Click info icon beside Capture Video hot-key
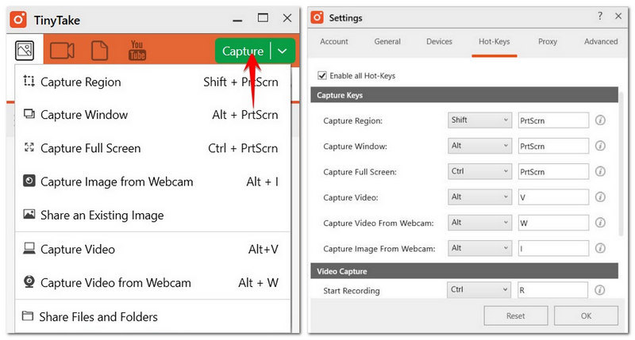Viewport: 635px width, 340px height. click(x=601, y=197)
